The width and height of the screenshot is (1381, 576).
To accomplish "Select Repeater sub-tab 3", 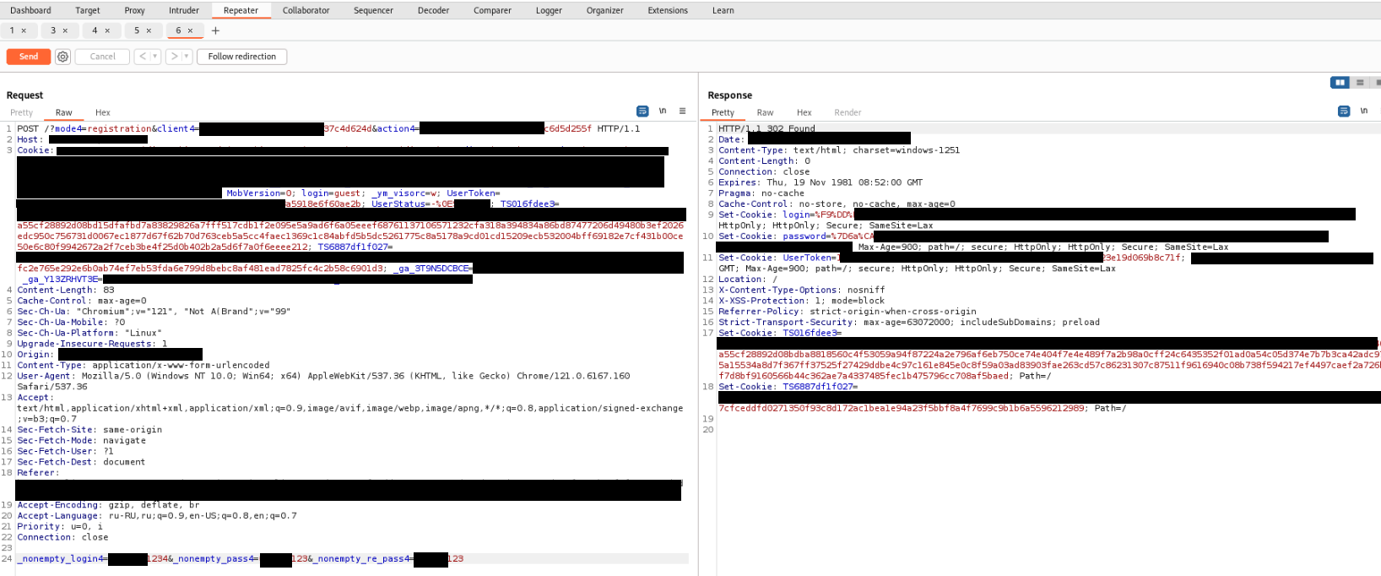I will 53,30.
